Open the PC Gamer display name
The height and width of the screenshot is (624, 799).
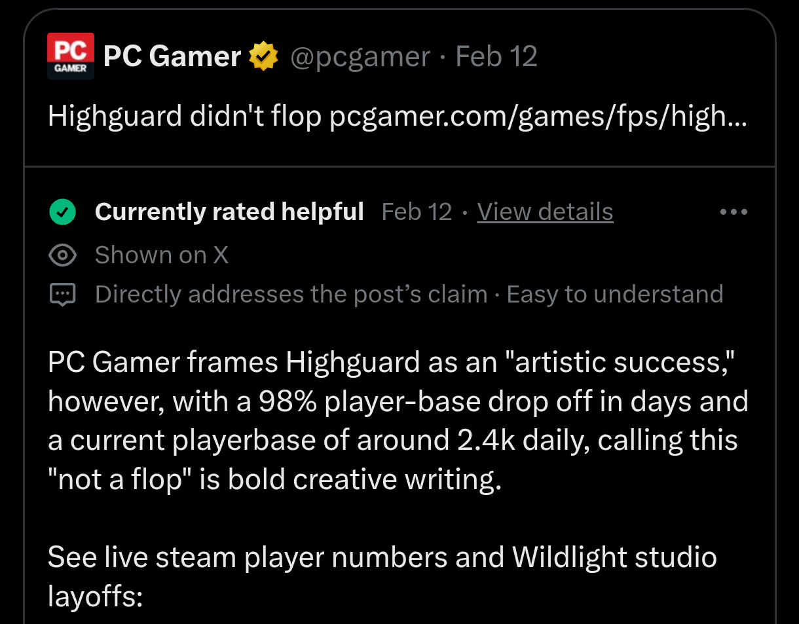172,57
